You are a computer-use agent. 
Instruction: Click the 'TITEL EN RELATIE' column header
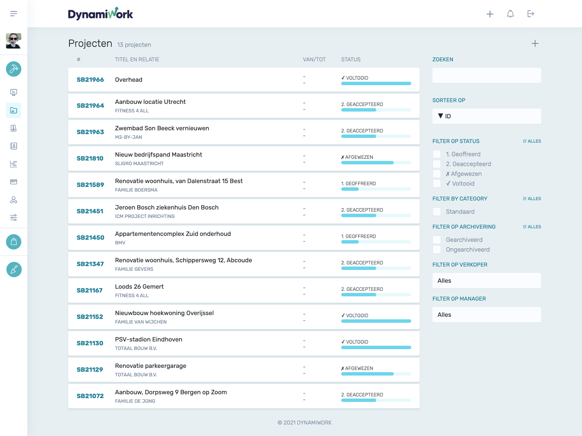point(137,60)
